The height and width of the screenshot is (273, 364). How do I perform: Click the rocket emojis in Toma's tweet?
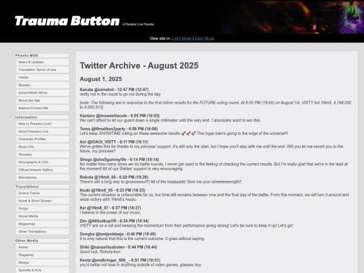188,133
